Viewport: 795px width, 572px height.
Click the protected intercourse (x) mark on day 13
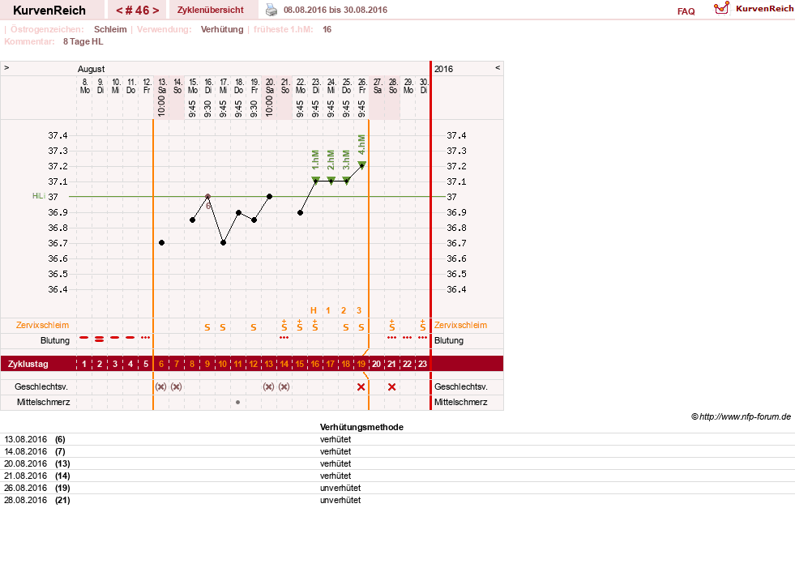tap(269, 387)
